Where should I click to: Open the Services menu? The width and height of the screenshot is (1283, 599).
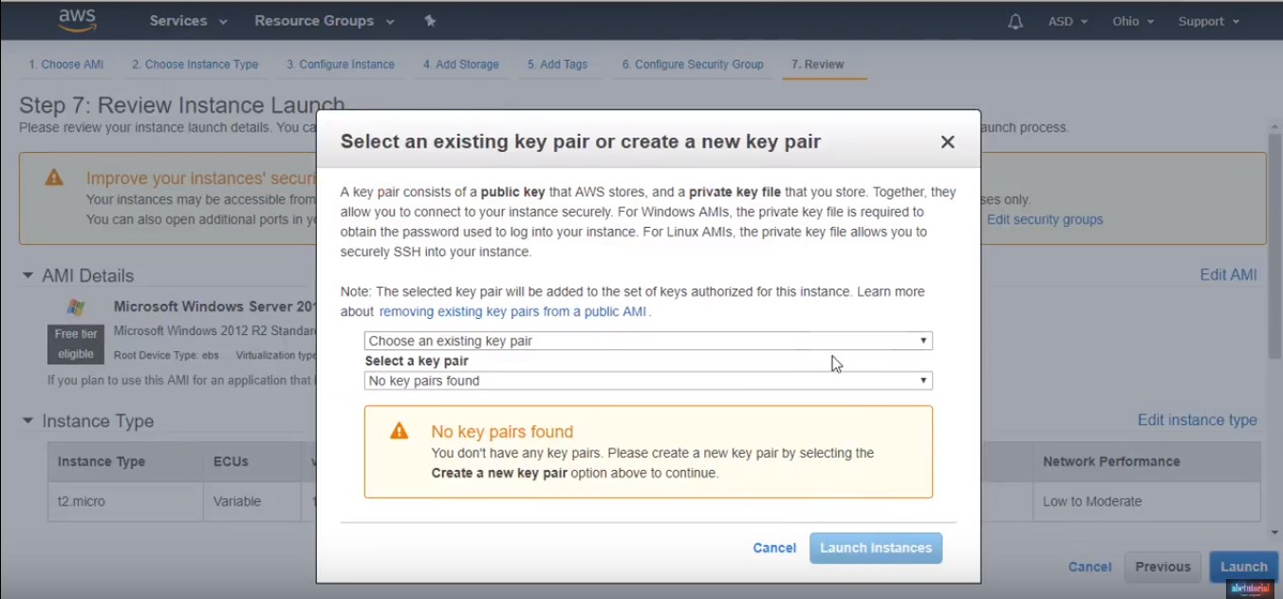[188, 21]
